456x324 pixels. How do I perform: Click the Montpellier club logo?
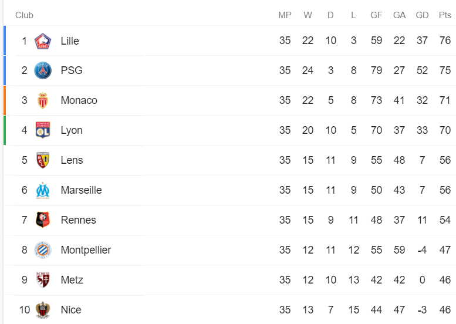tap(43, 250)
